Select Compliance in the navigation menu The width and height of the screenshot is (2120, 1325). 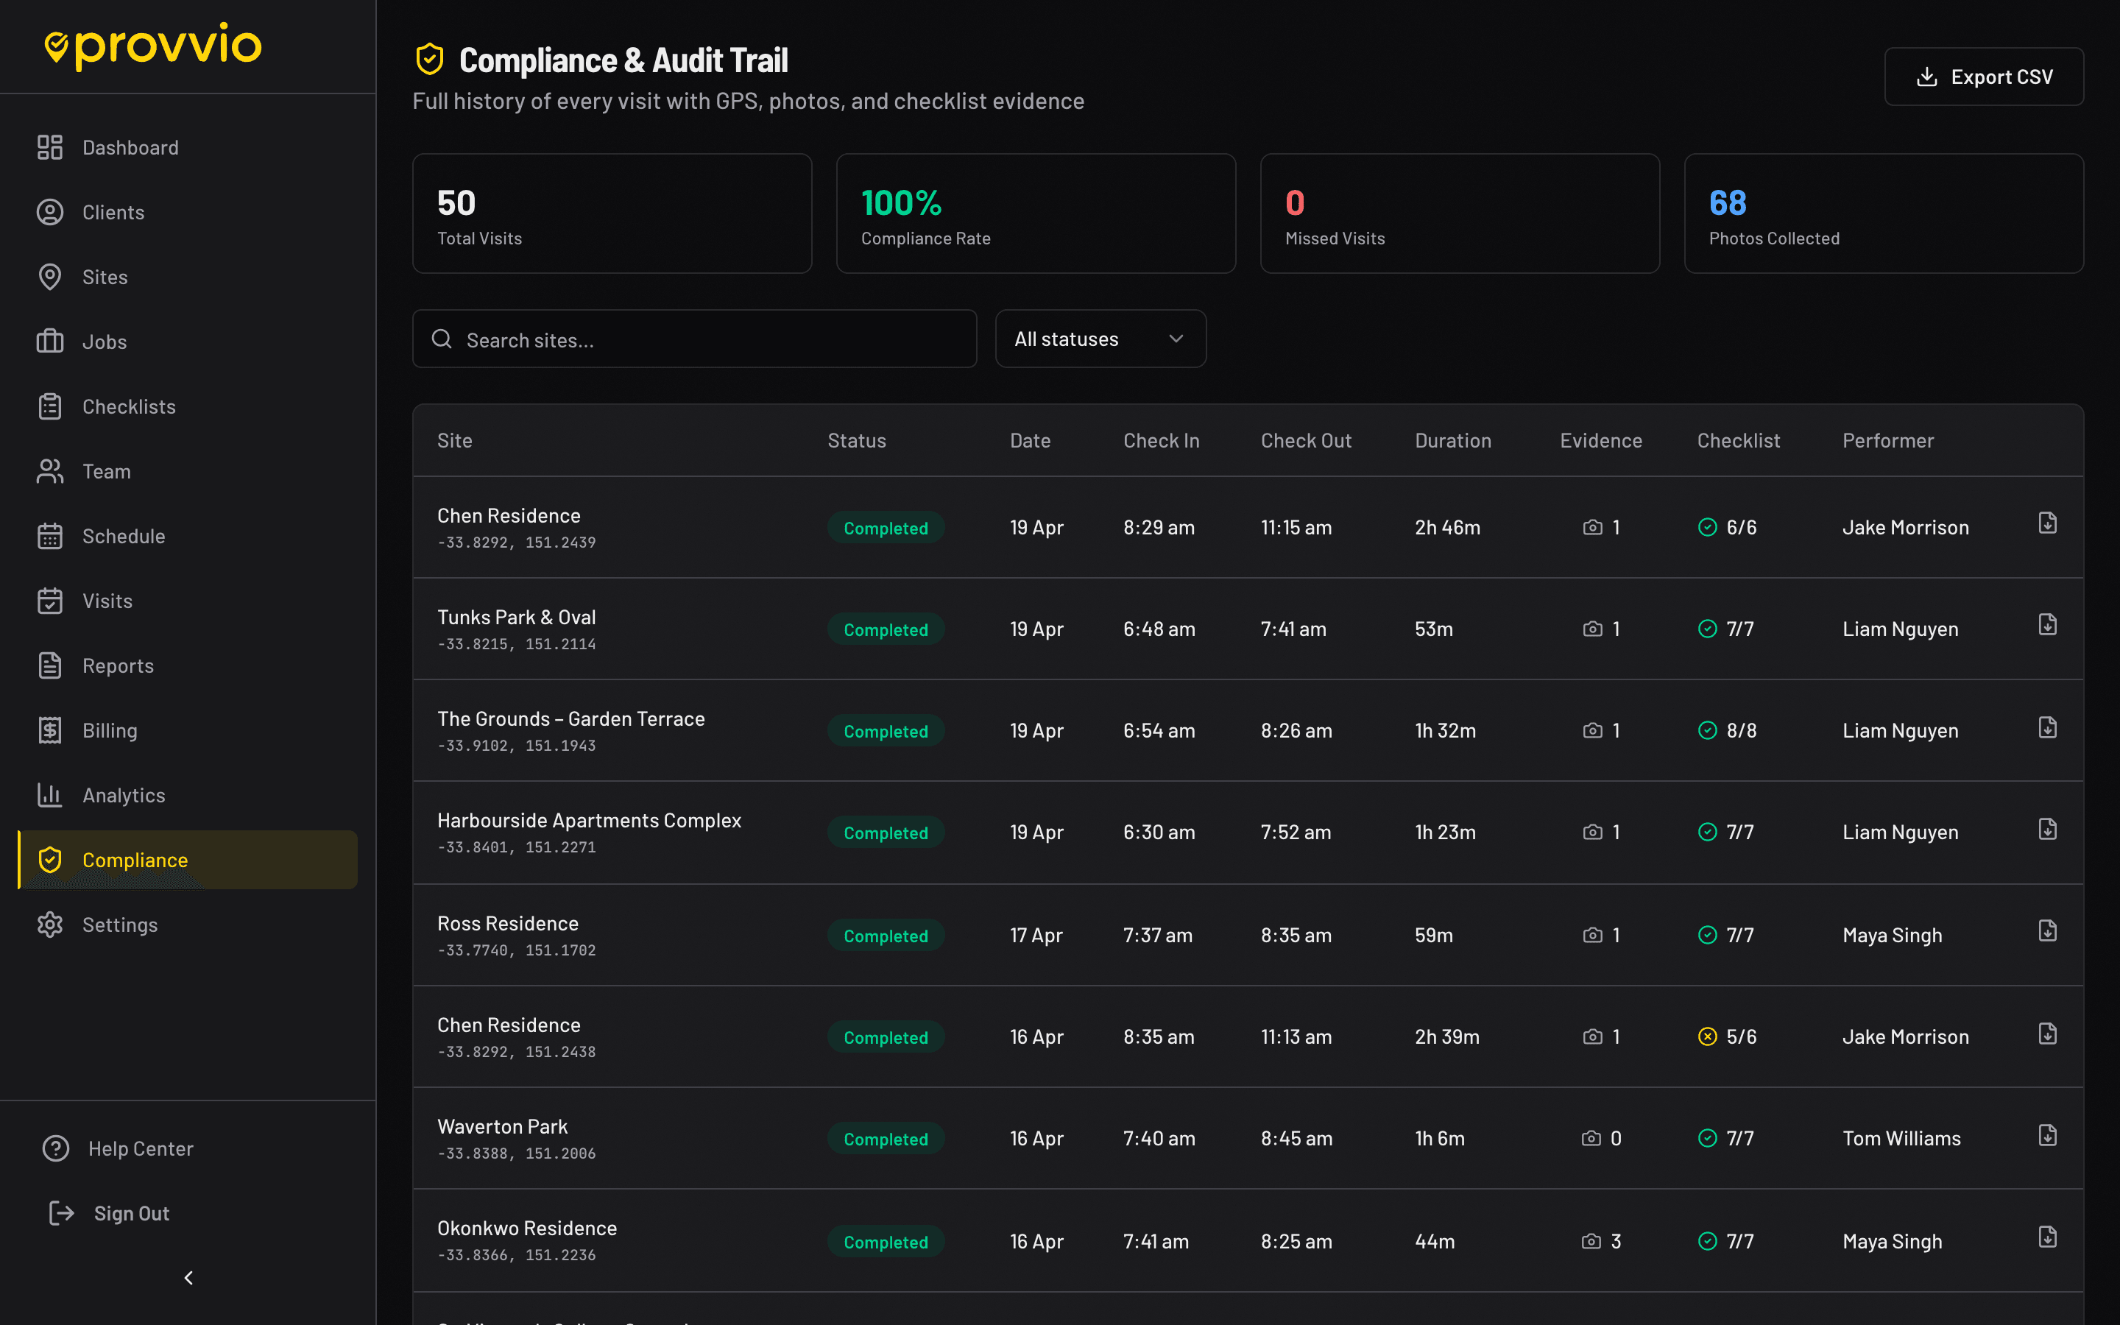click(134, 860)
